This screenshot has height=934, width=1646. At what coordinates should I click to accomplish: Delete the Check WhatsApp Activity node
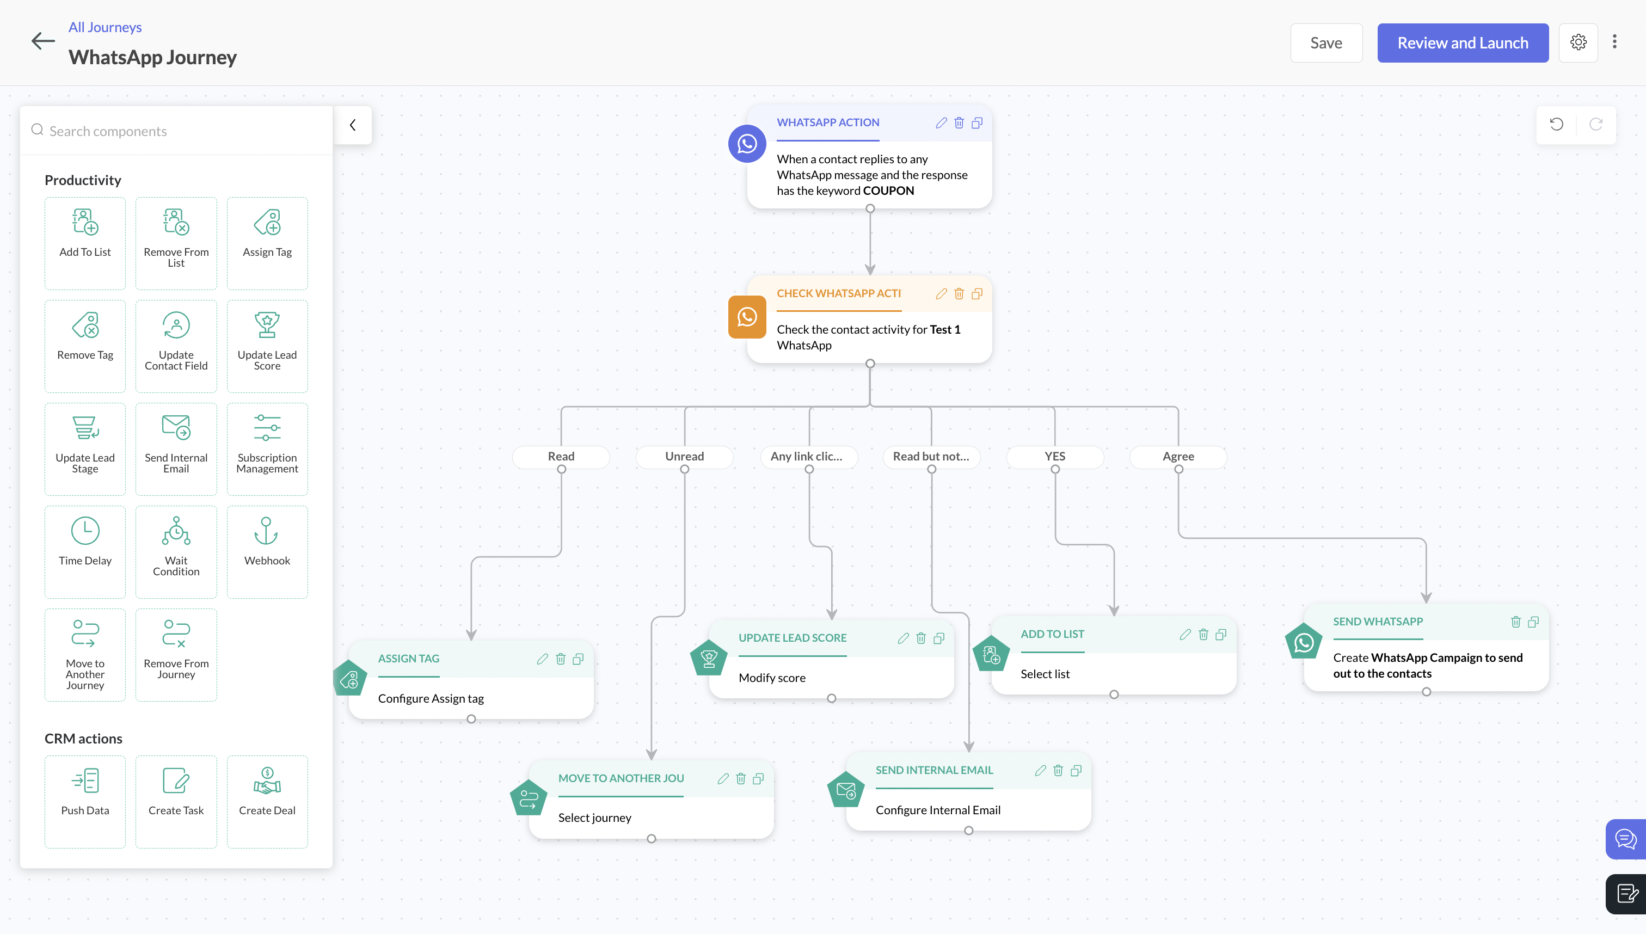pos(959,294)
